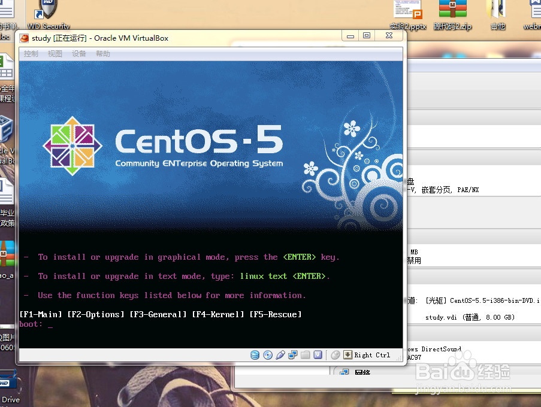Click the USB devices status icon
This screenshot has height=407, width=541.
[x=280, y=355]
